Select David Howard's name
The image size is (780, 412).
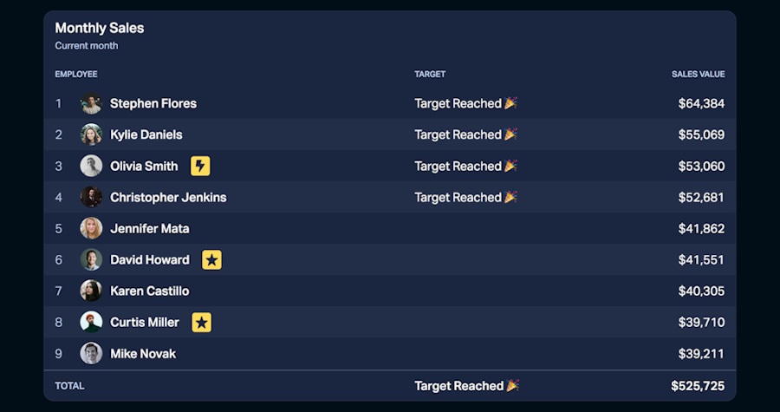tap(150, 260)
